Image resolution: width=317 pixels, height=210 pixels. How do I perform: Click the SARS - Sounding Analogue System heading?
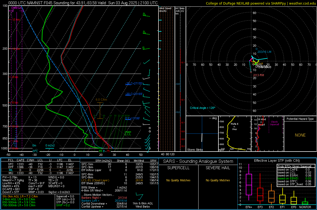pyautogui.click(x=198, y=161)
